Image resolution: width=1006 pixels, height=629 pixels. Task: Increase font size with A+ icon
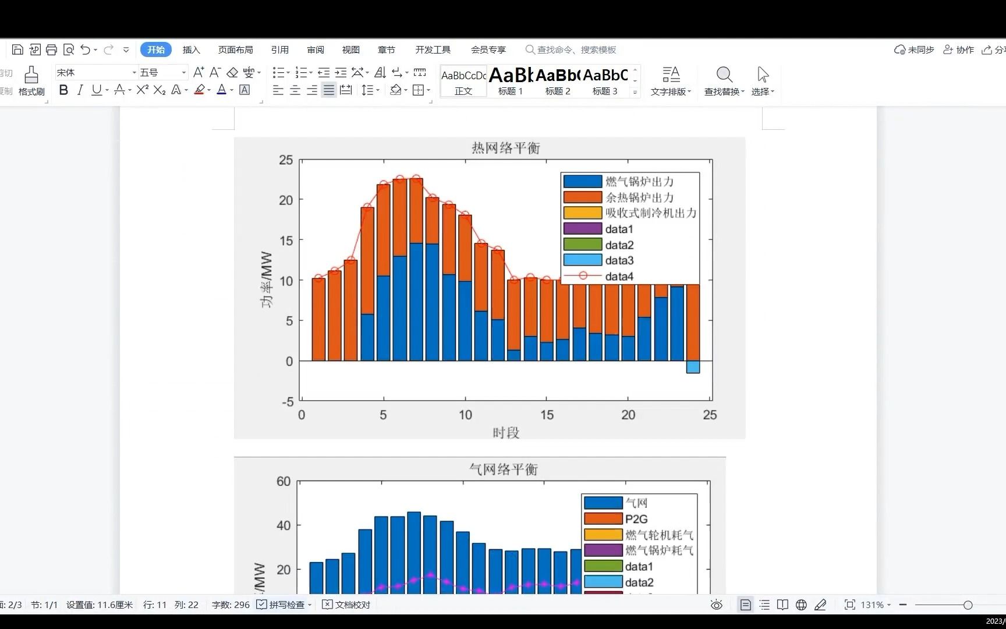click(x=199, y=72)
